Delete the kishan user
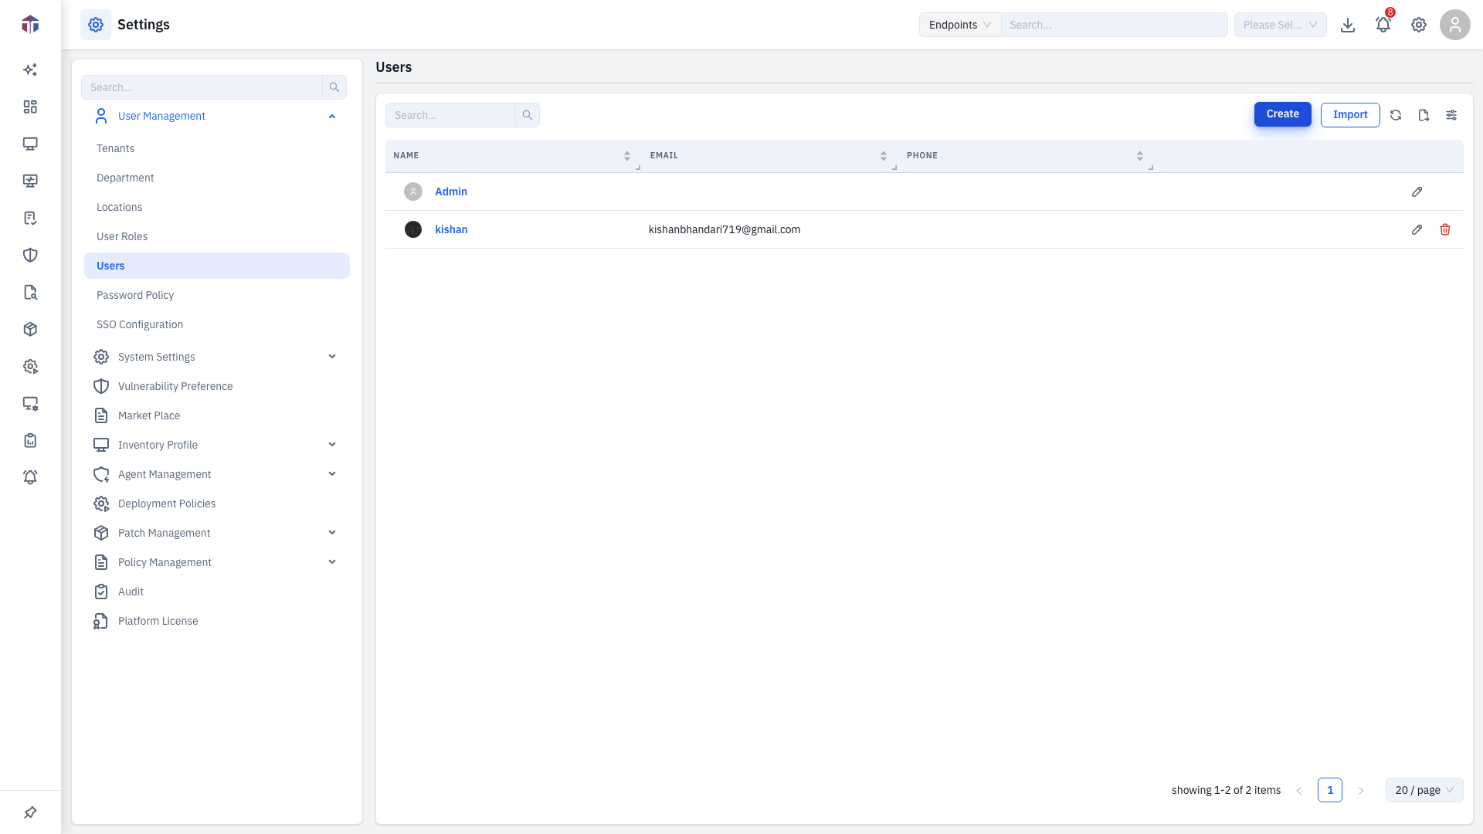Image resolution: width=1483 pixels, height=834 pixels. [x=1445, y=229]
